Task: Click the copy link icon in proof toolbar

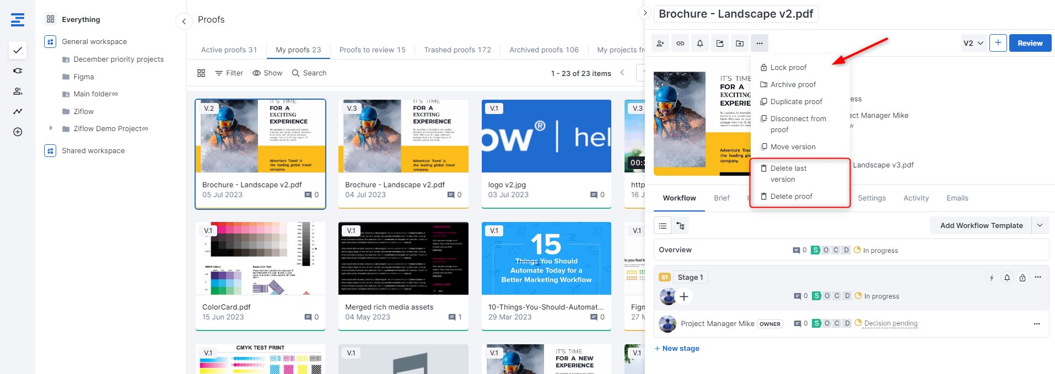Action: point(680,44)
